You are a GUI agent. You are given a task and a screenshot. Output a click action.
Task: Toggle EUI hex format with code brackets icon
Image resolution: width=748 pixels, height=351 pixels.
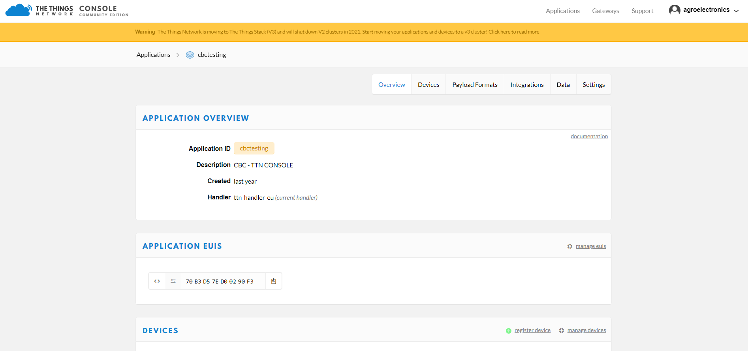tap(157, 281)
